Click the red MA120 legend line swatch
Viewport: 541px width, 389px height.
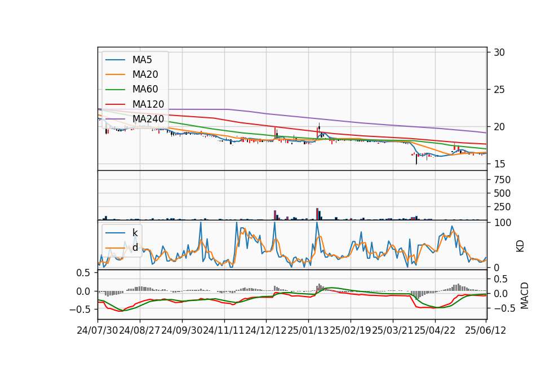coord(115,104)
